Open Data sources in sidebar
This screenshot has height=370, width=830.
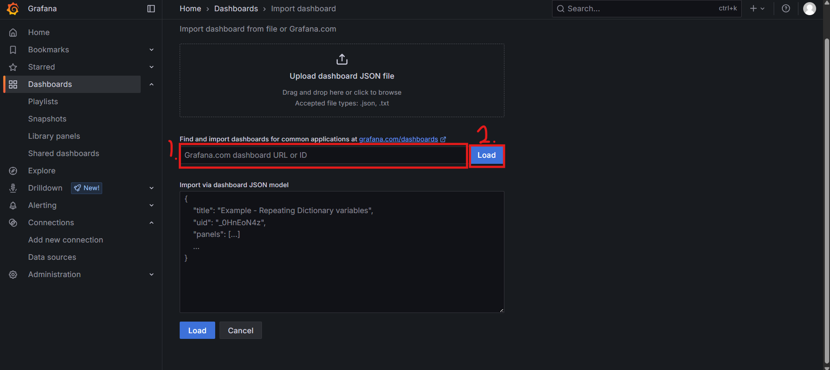52,257
